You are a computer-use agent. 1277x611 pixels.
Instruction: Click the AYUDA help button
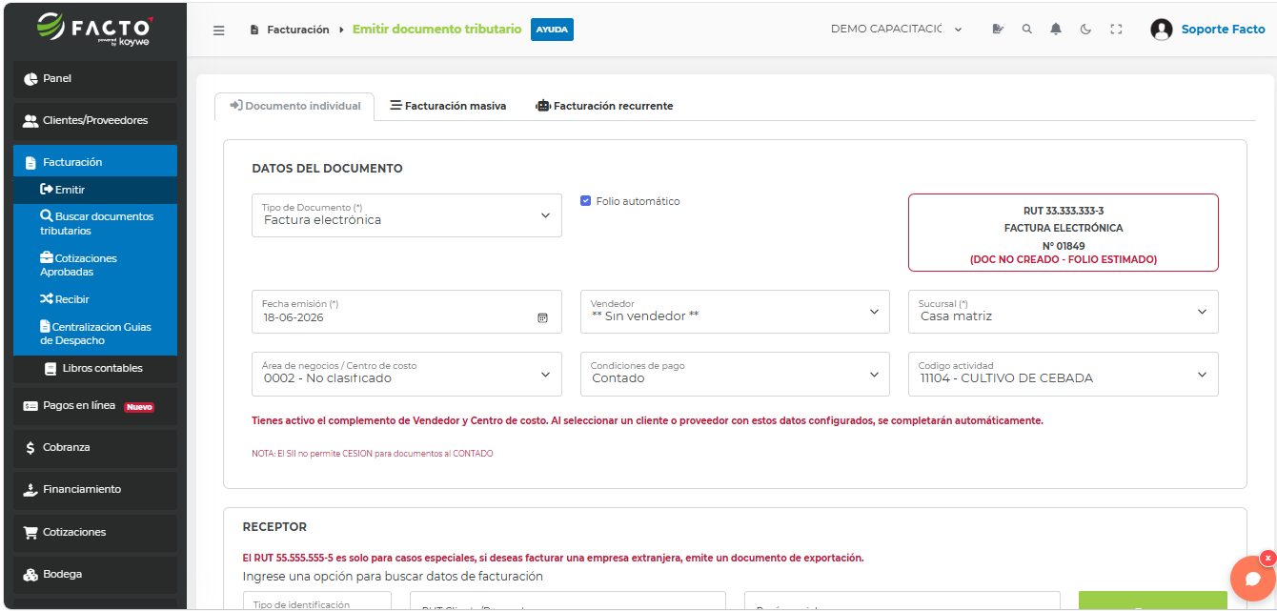552,30
